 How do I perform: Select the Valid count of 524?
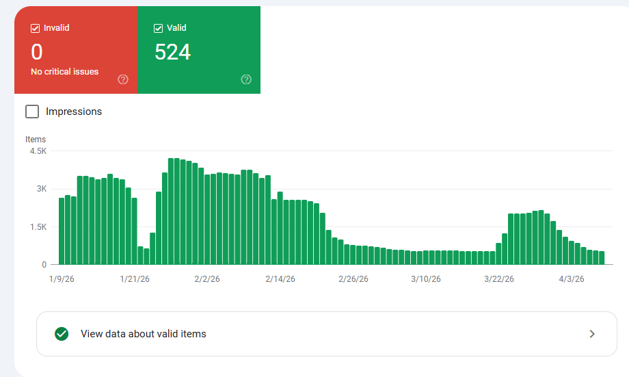pos(172,52)
